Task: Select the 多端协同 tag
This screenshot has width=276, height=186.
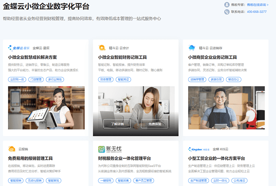Action: coord(216,79)
